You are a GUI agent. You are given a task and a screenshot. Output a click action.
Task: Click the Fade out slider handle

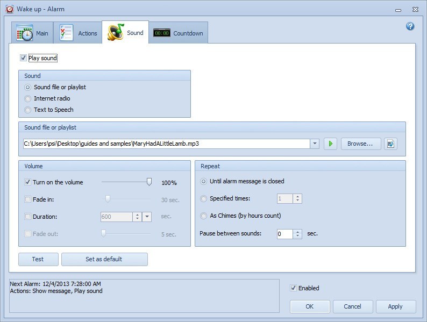(x=103, y=233)
